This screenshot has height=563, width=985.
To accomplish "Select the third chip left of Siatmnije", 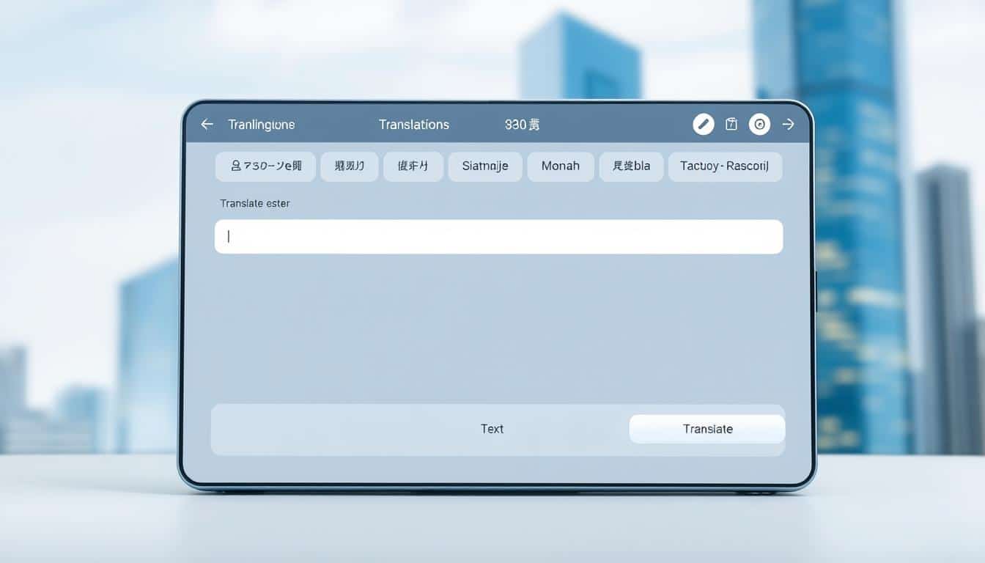I will [x=413, y=166].
